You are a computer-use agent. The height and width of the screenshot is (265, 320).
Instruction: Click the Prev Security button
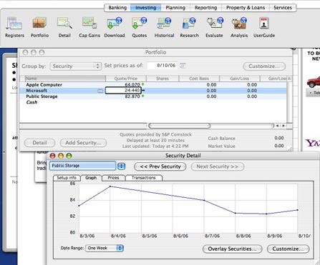pos(160,166)
